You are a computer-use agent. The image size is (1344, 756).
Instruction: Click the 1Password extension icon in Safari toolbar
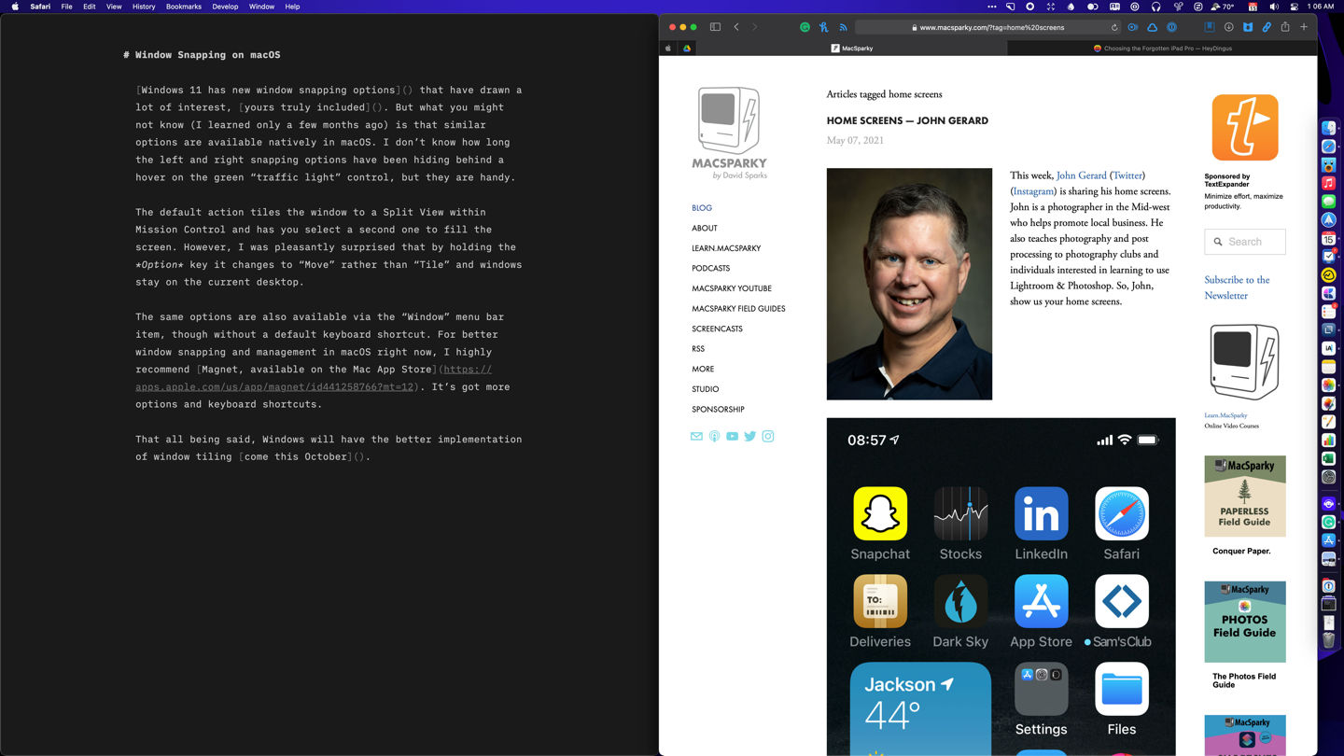(1171, 27)
